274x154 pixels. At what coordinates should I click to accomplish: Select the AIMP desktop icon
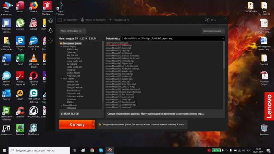pyautogui.click(x=20, y=95)
